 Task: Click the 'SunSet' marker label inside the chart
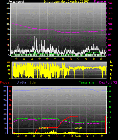pos(78,128)
